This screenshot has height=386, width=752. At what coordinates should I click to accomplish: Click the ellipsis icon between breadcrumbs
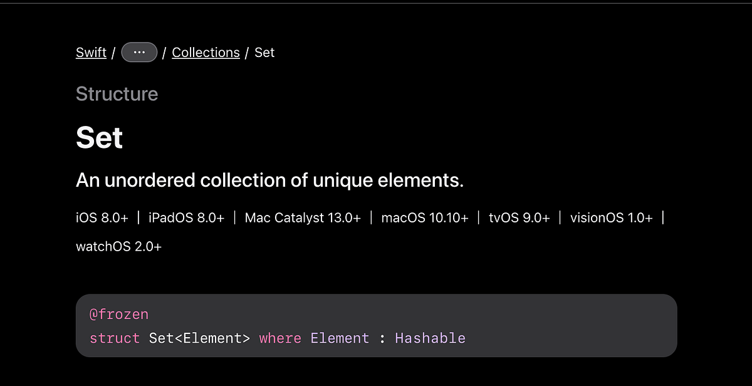tap(138, 52)
